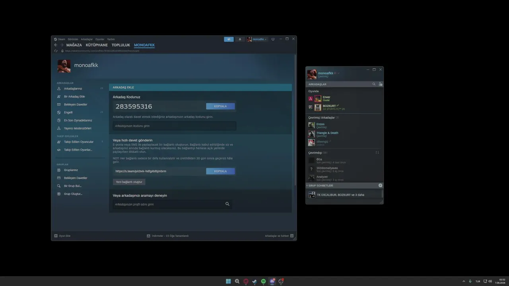The width and height of the screenshot is (509, 286).
Task: Open the status dropdown next to monoafkk in Friends window
Action: [x=338, y=73]
